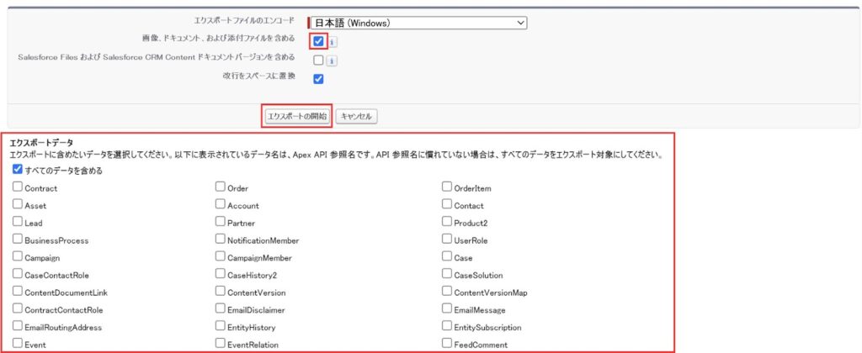
Task: Check the ContentVersion checkbox
Action: 221,292
